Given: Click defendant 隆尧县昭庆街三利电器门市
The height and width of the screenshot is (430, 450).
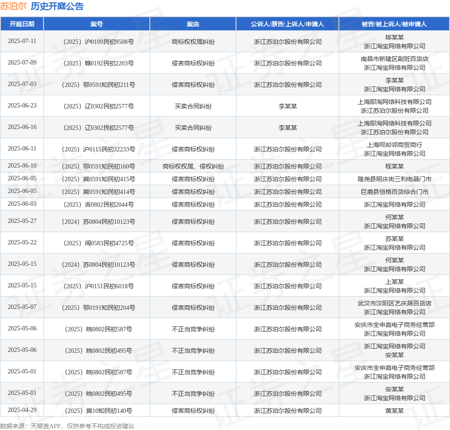Looking at the screenshot, I should (394, 179).
